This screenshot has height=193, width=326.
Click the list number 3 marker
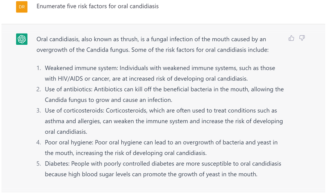coord(39,111)
